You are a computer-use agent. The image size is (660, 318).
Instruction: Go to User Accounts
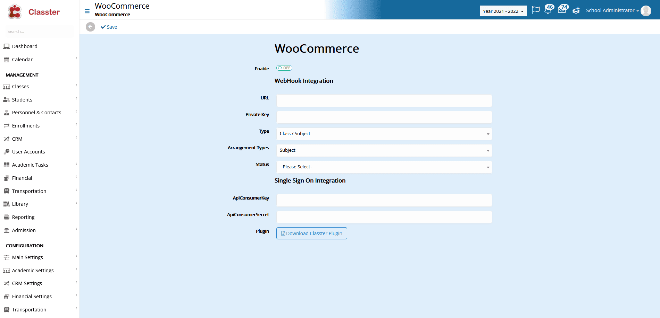click(x=28, y=152)
